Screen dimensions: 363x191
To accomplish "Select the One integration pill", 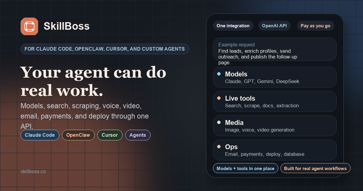I will [233, 26].
